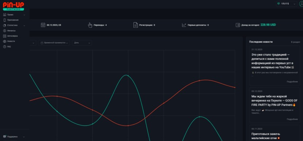This screenshot has width=303, height=141.
Task: Click the Финансы dollar icon
Action: pyautogui.click(x=5, y=31)
